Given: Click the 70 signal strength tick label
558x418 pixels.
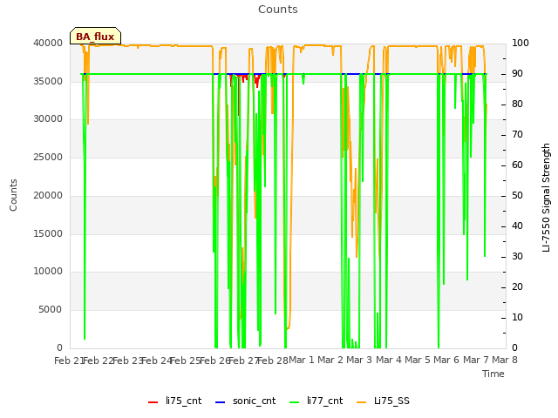Looking at the screenshot, I should pyautogui.click(x=517, y=135).
